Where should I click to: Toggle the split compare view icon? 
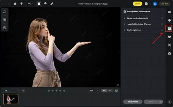[116, 91]
